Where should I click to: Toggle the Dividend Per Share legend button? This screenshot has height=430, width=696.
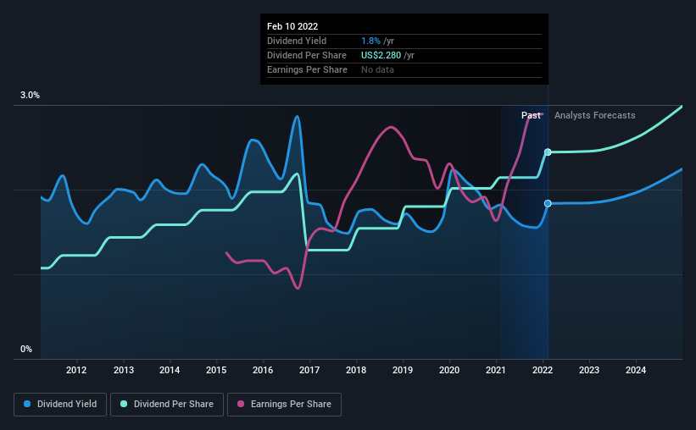coord(167,405)
